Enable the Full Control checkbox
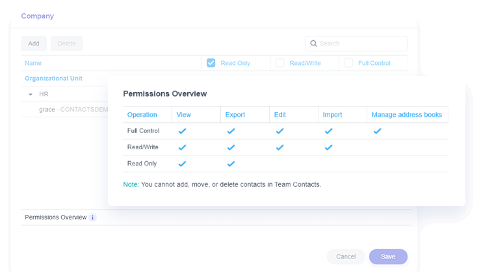The image size is (481, 272). [349, 63]
